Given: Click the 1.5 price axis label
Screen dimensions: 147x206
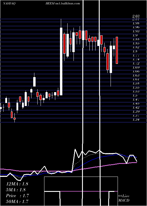Looking at the screenshot, I should 135,96.
